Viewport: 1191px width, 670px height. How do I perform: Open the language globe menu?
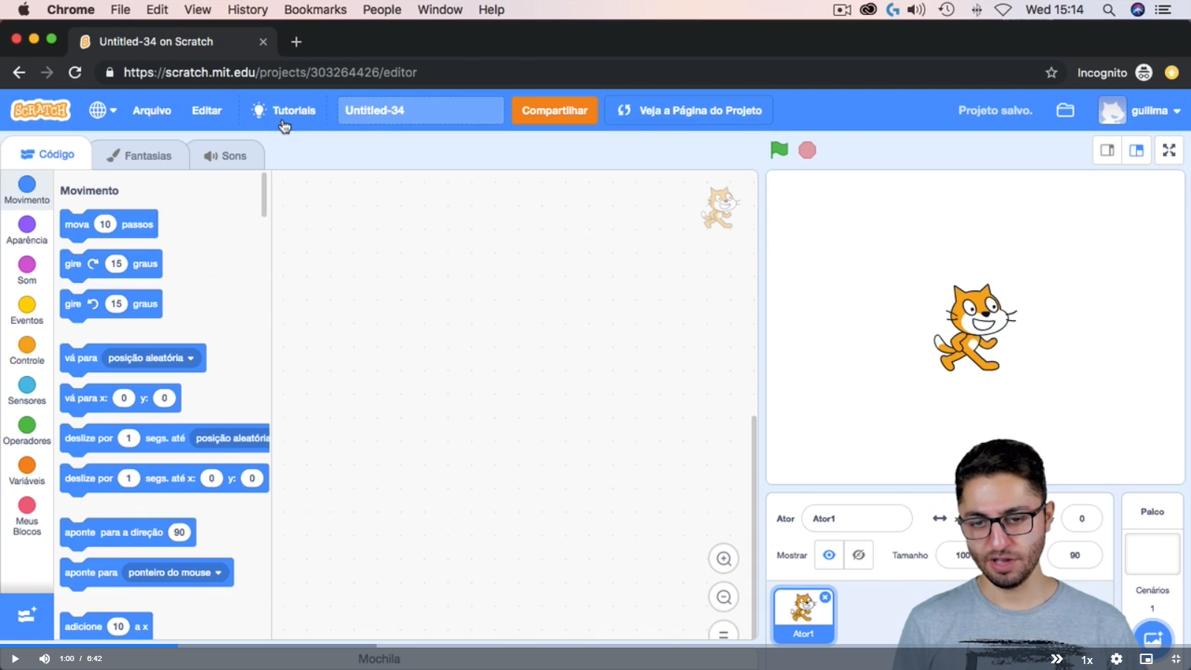click(x=103, y=110)
